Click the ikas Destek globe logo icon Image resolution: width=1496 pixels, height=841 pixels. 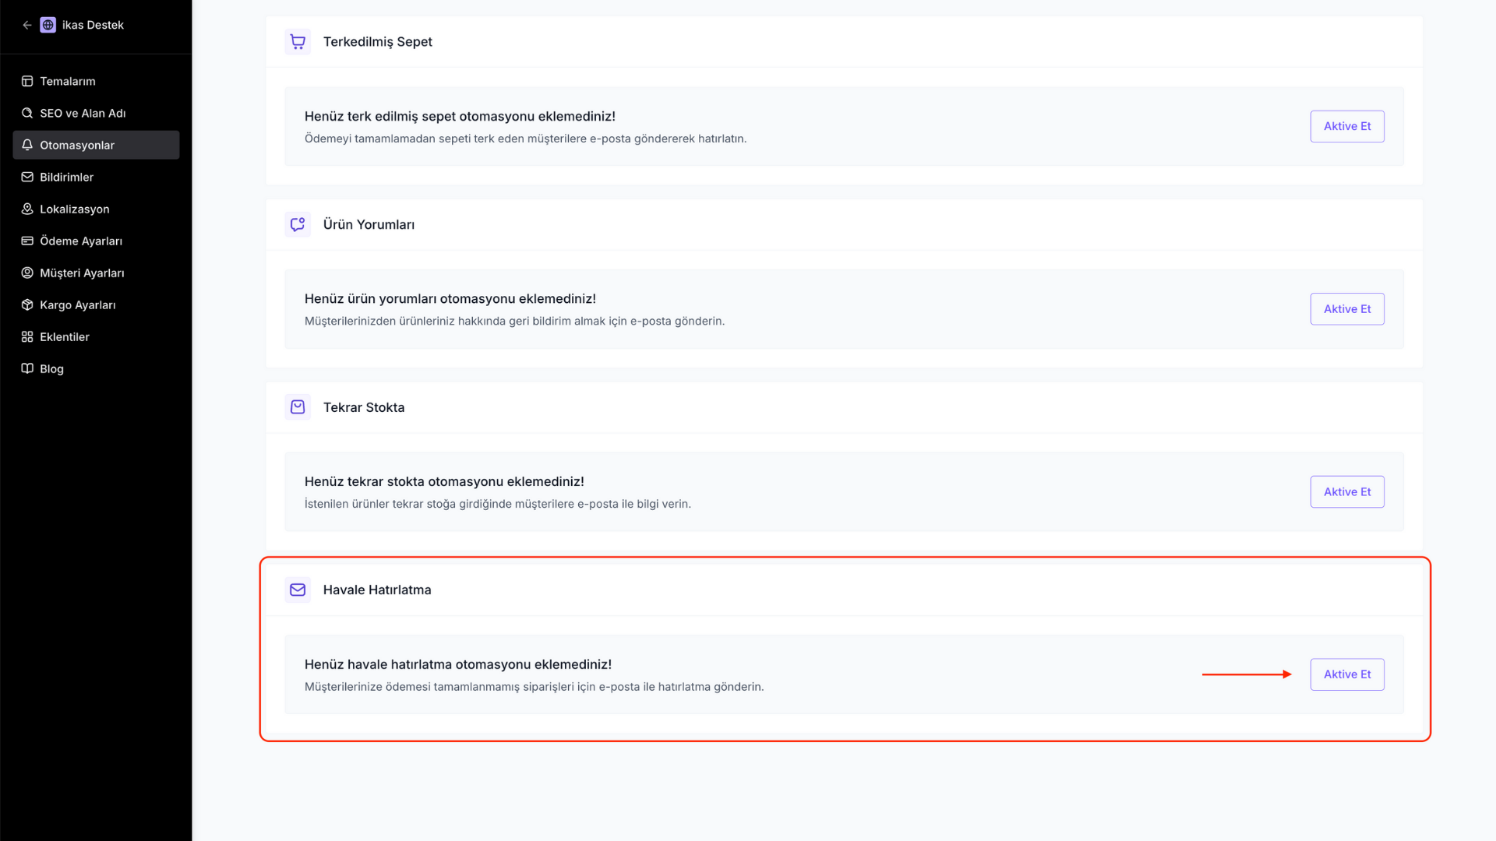(x=48, y=25)
